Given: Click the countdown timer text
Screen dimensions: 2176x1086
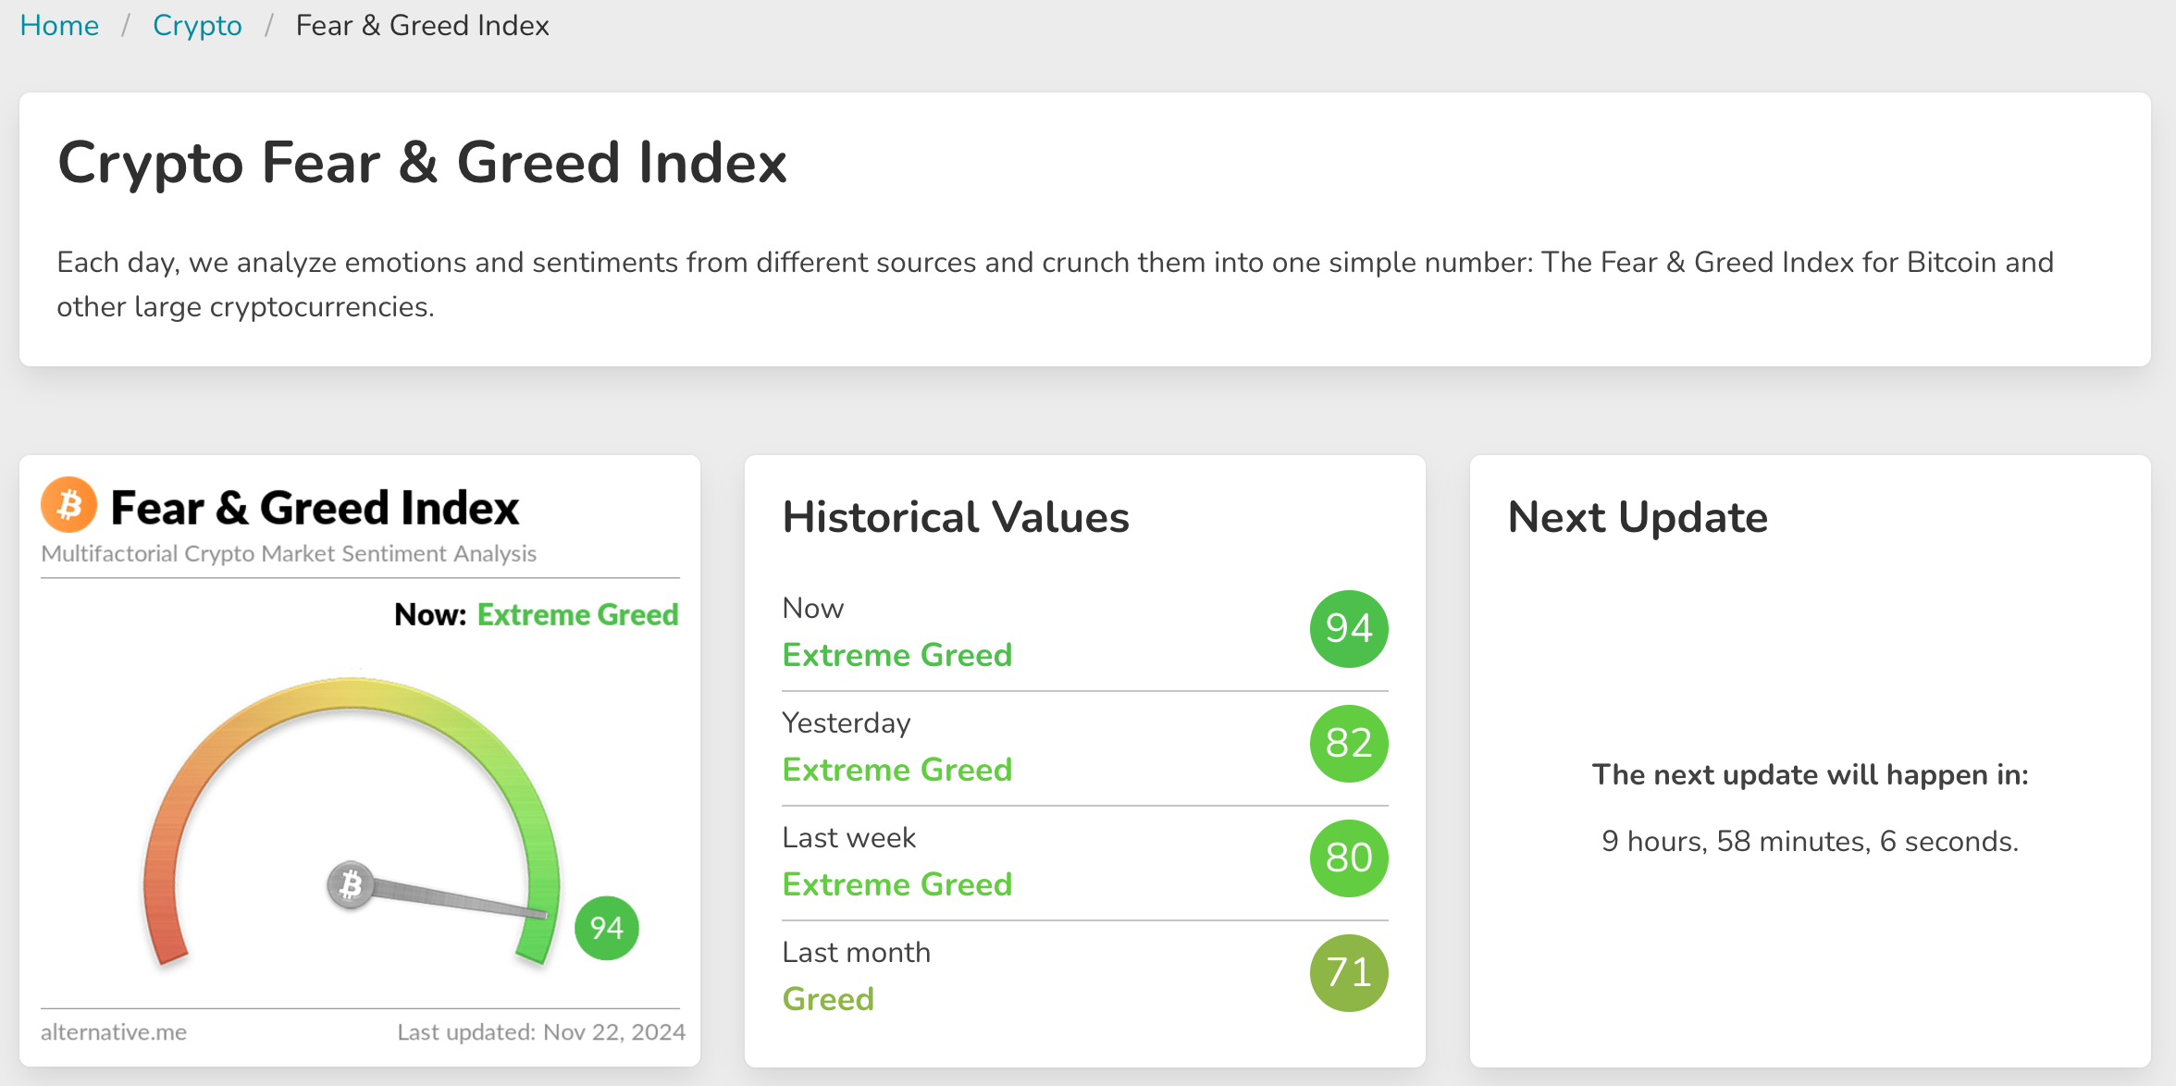Looking at the screenshot, I should (x=1810, y=841).
